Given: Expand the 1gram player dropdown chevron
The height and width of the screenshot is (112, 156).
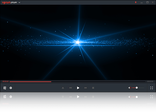Looking at the screenshot, I should coord(19,3).
